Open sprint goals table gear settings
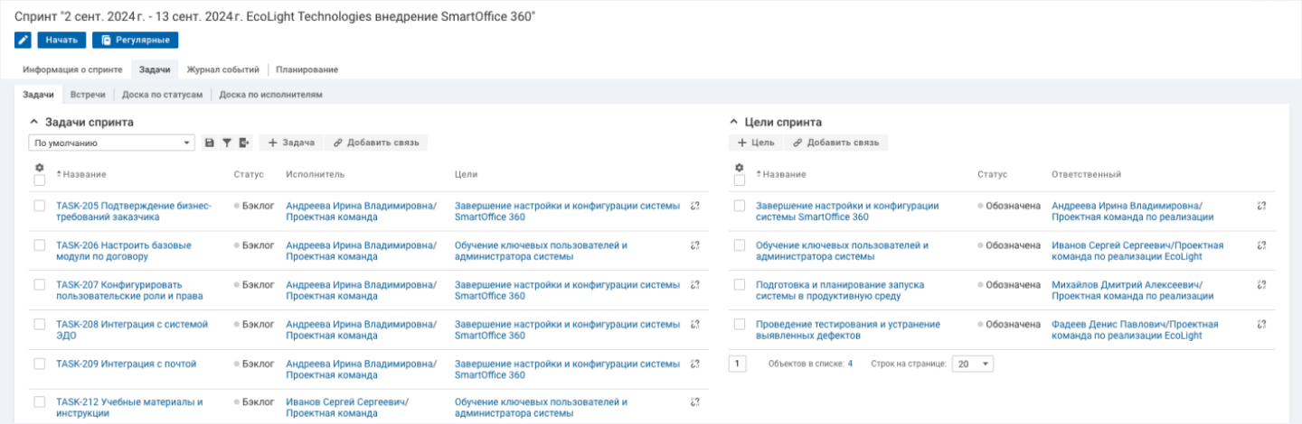Viewport: 1302px width, 424px height. coord(739,167)
